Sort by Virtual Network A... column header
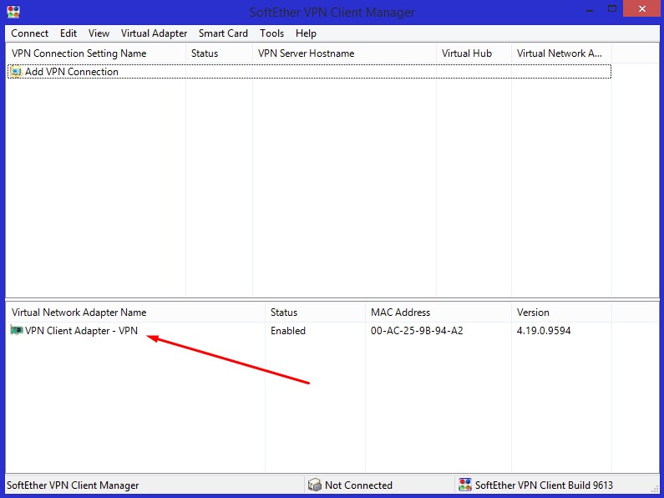 pyautogui.click(x=561, y=53)
